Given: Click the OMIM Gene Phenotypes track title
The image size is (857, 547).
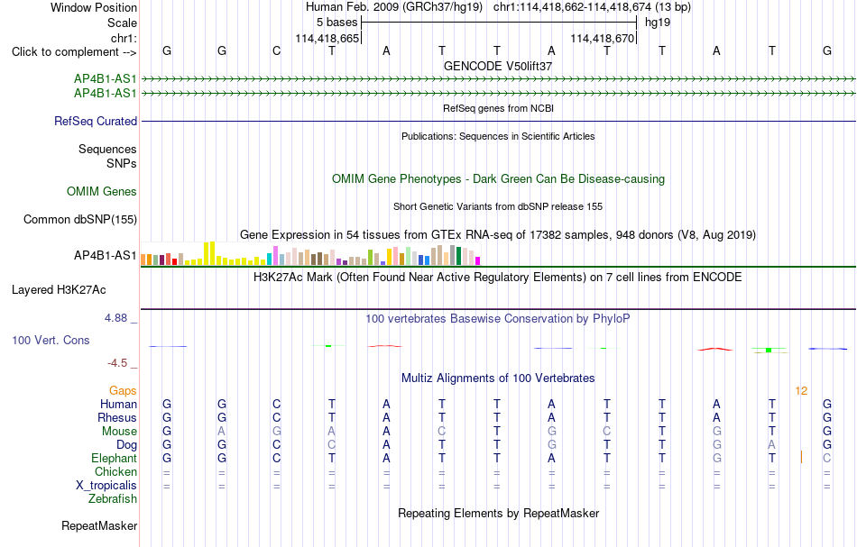Looking at the screenshot, I should pos(499,179).
